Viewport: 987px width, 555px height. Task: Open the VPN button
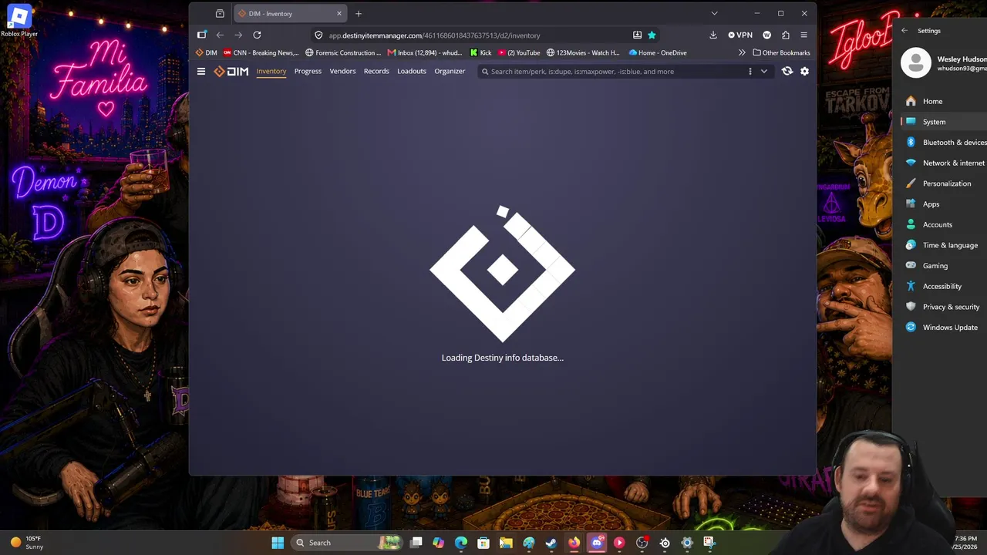740,35
